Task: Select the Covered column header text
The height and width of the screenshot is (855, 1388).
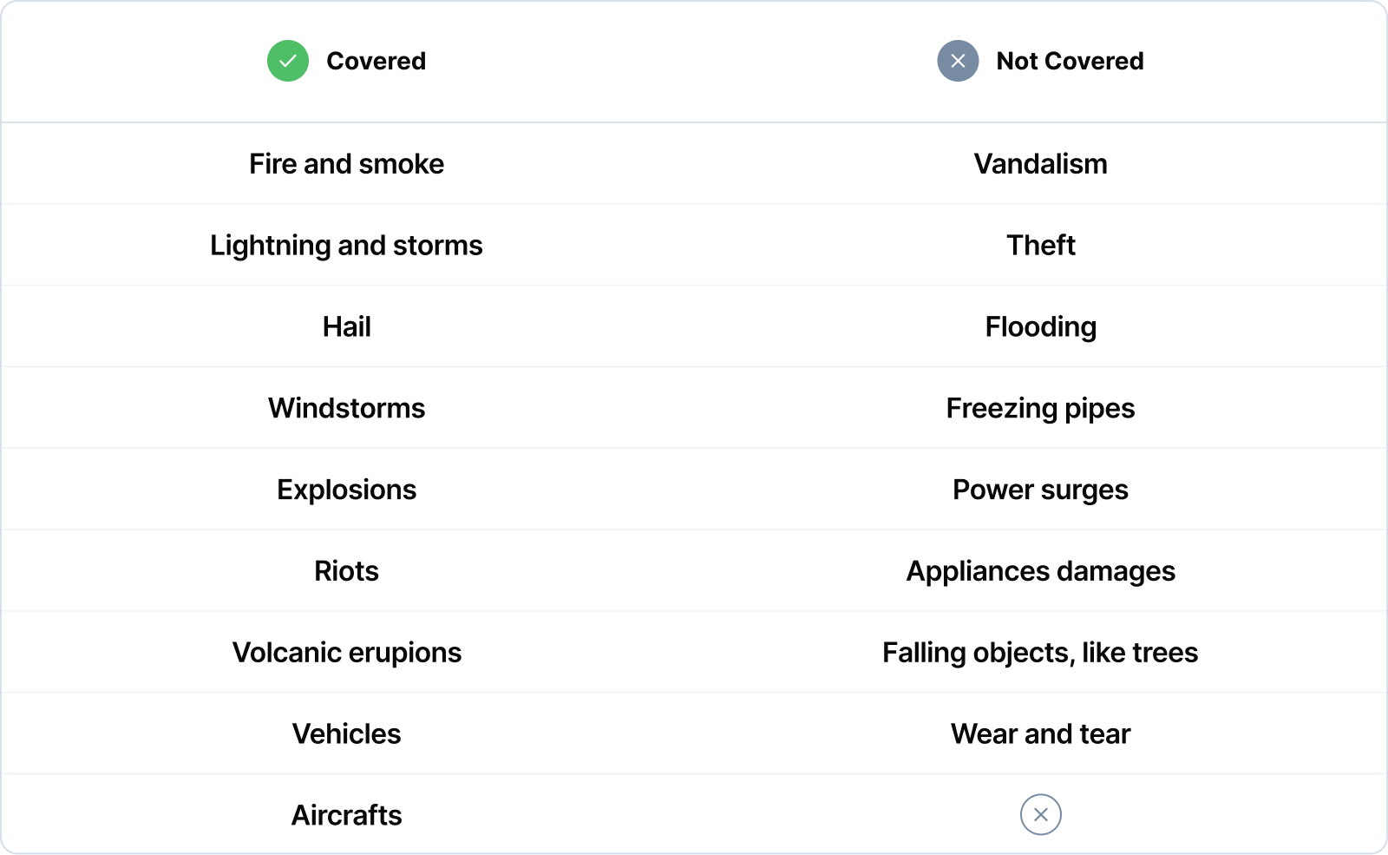Action: [376, 61]
